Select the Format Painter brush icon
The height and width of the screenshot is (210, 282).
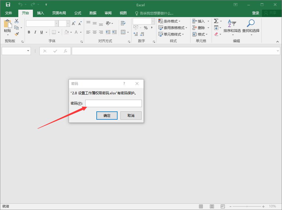coord(17,34)
